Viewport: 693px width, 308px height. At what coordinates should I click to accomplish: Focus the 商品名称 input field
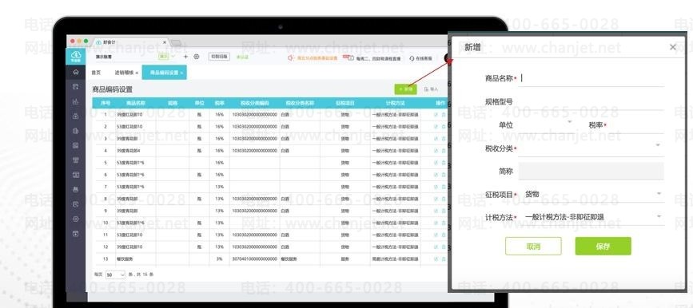pos(591,78)
